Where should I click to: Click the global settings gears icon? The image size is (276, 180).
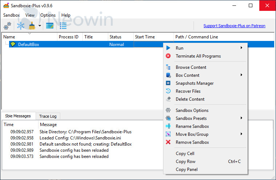tap(7, 26)
